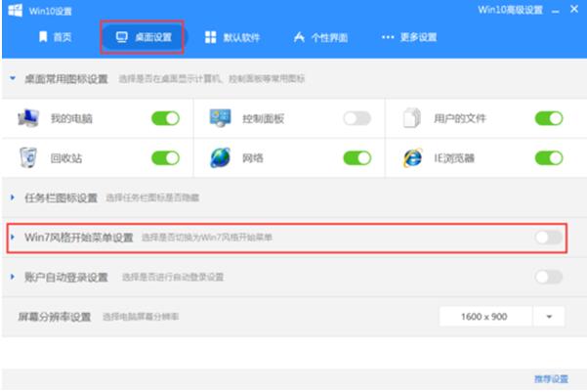587x392 pixels.
Task: Click the monitor icon beside 桌面设置
Action: pyautogui.click(x=122, y=37)
